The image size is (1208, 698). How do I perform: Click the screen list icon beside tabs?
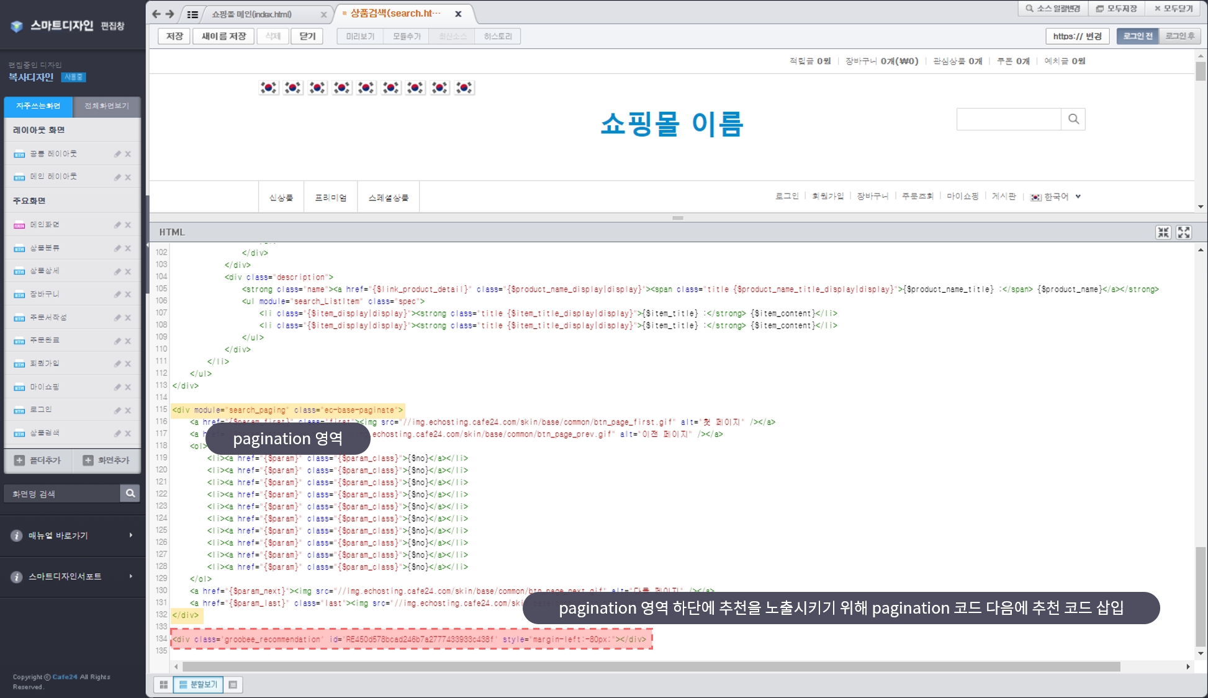pos(192,14)
